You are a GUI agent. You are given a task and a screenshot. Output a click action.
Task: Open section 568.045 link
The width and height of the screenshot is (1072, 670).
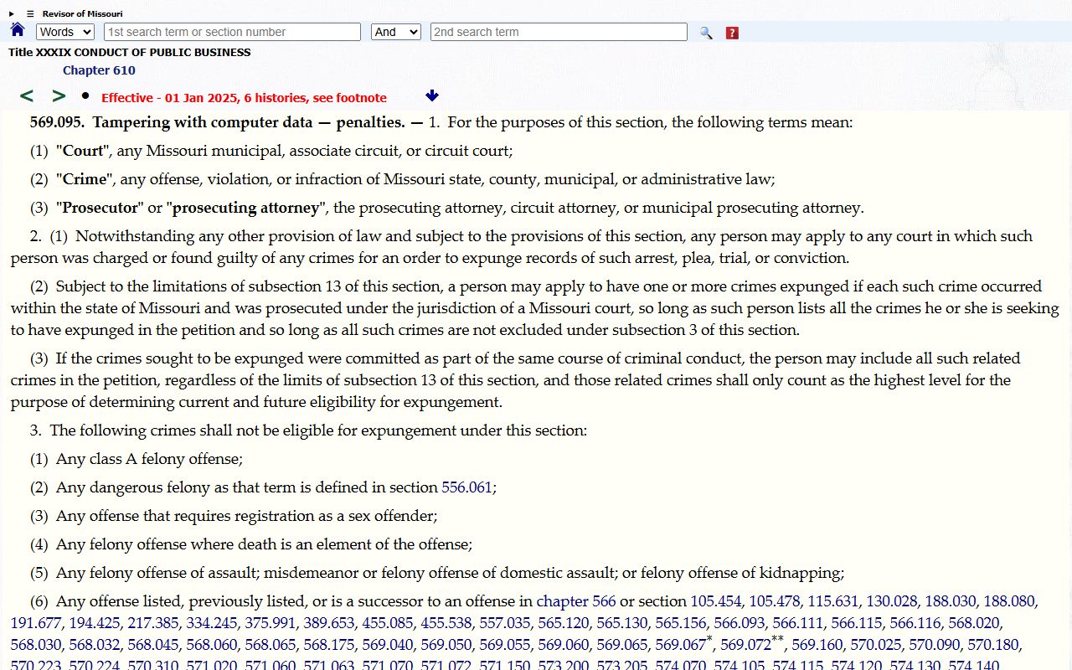153,645
